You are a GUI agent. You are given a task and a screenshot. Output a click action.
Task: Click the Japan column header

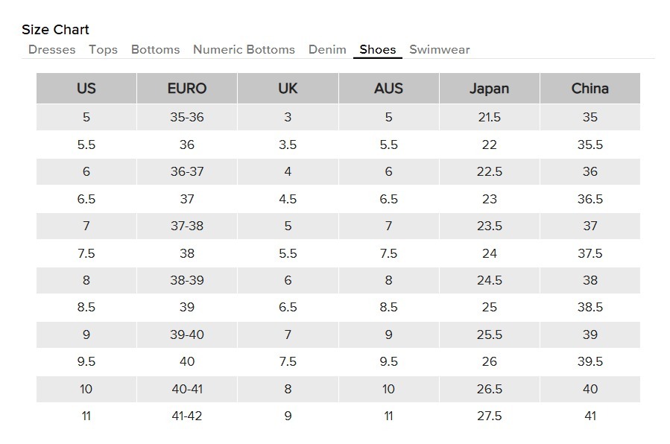(x=489, y=89)
